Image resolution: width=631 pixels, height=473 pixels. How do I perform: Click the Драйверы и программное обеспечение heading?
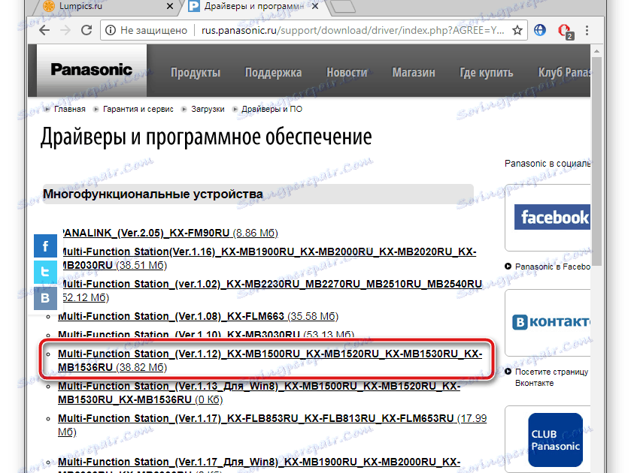pyautogui.click(x=206, y=137)
